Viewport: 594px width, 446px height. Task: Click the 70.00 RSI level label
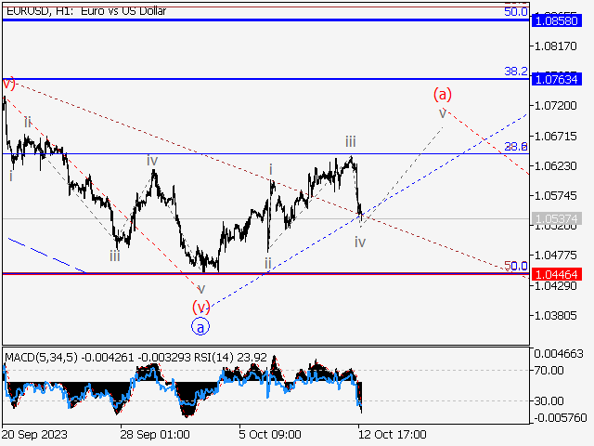click(x=550, y=370)
